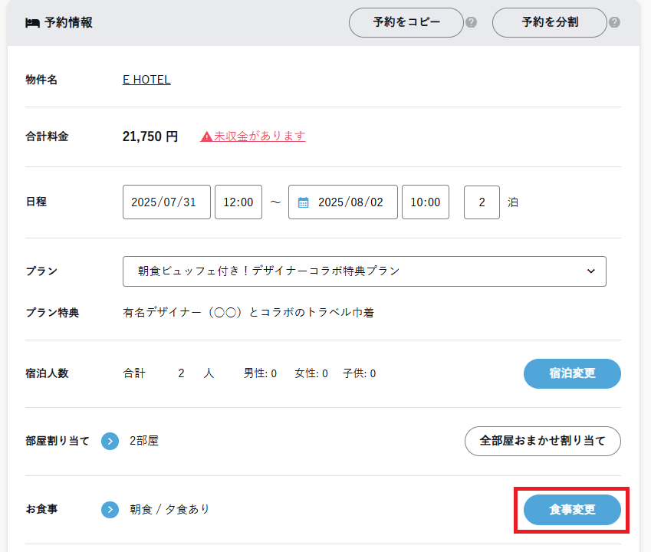Follow the 未収金があります warning link

(259, 136)
